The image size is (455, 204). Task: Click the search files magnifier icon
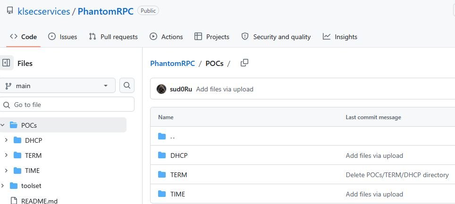(x=126, y=85)
